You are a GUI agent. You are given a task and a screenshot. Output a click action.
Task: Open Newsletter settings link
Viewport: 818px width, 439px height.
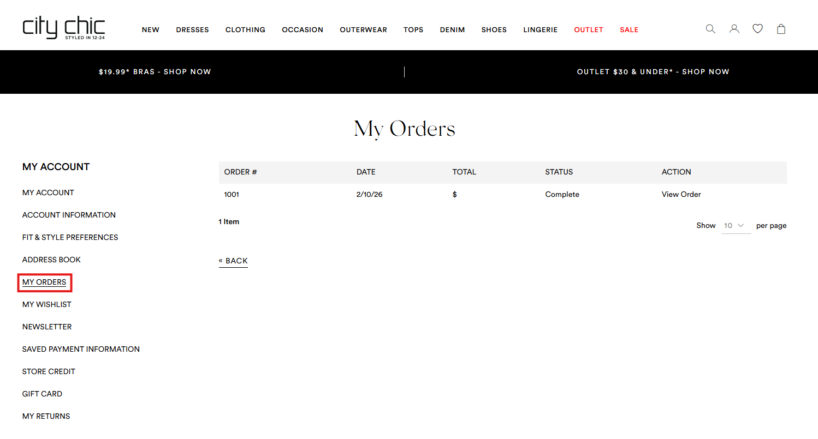coord(47,327)
